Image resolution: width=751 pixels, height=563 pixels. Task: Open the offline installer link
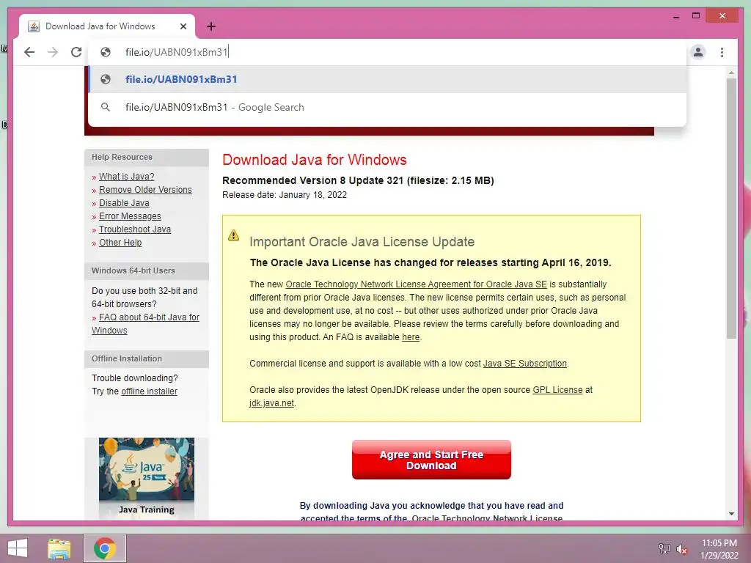pos(149,391)
